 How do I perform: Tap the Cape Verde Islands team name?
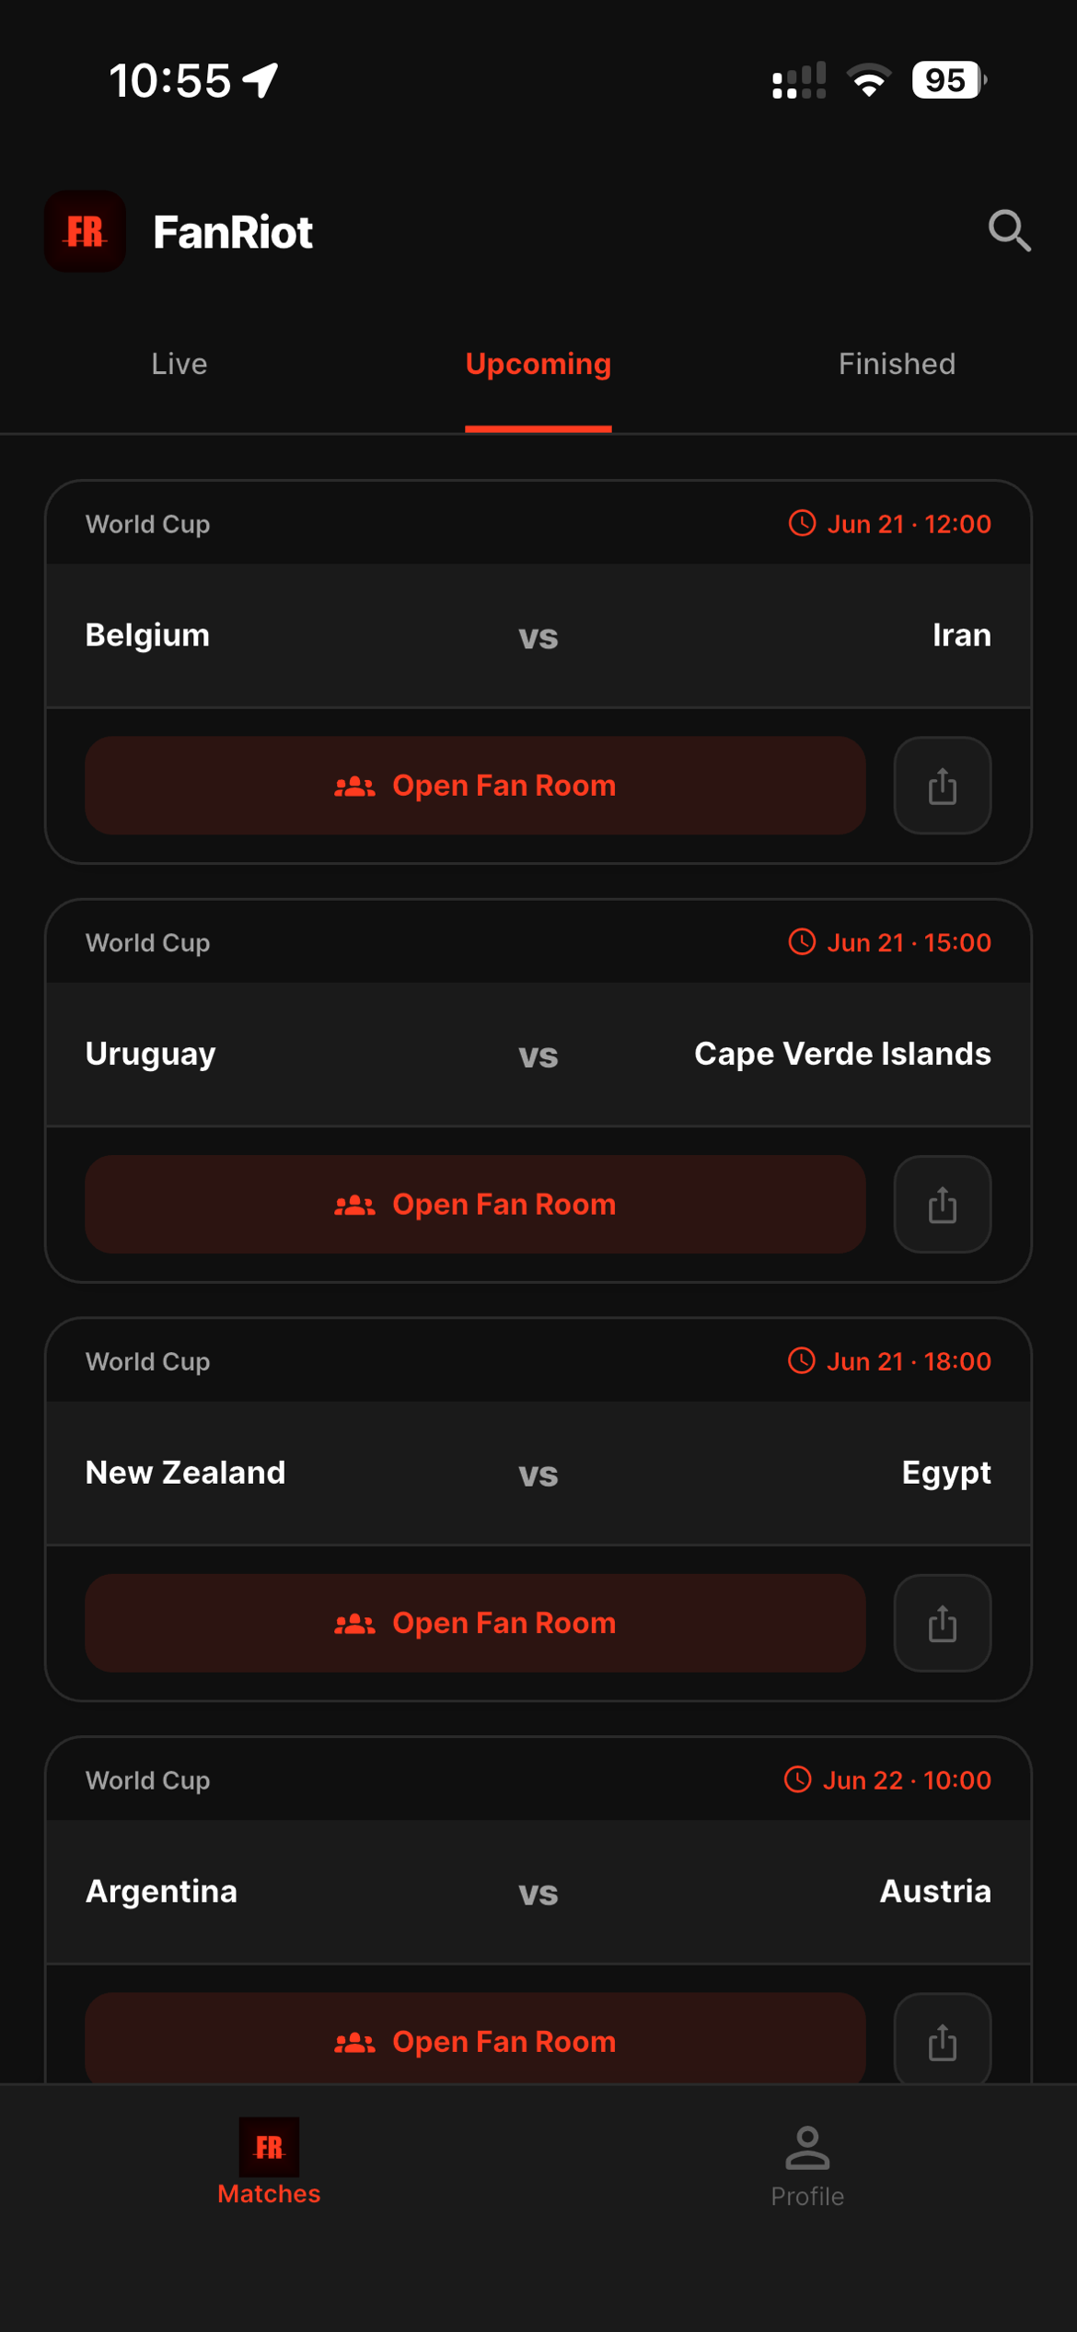click(842, 1054)
